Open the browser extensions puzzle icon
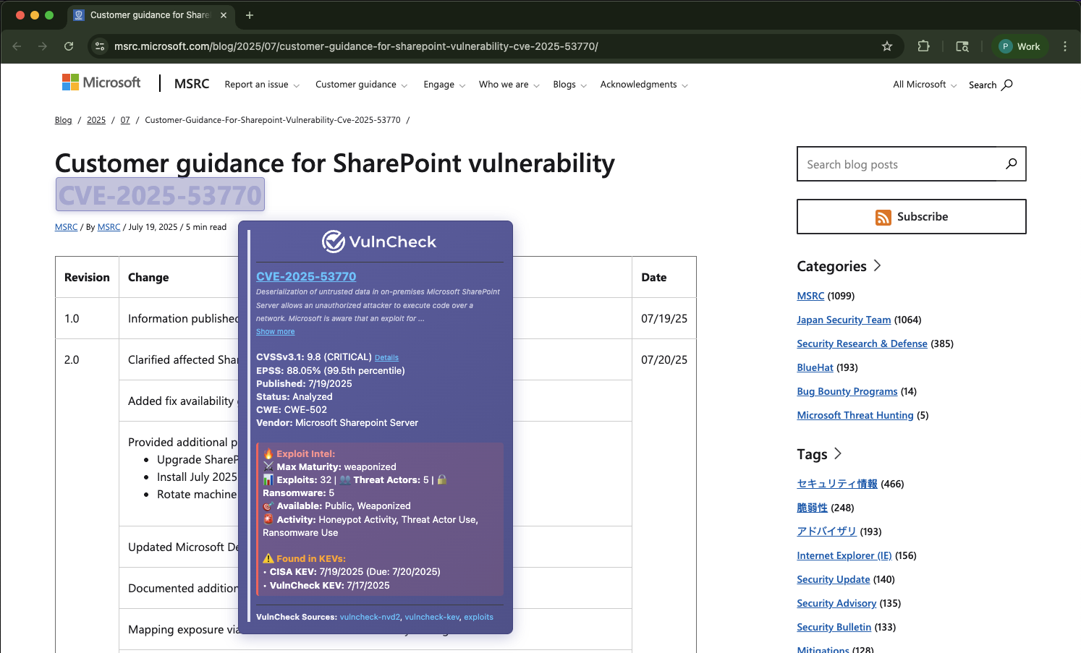The image size is (1081, 653). (923, 46)
